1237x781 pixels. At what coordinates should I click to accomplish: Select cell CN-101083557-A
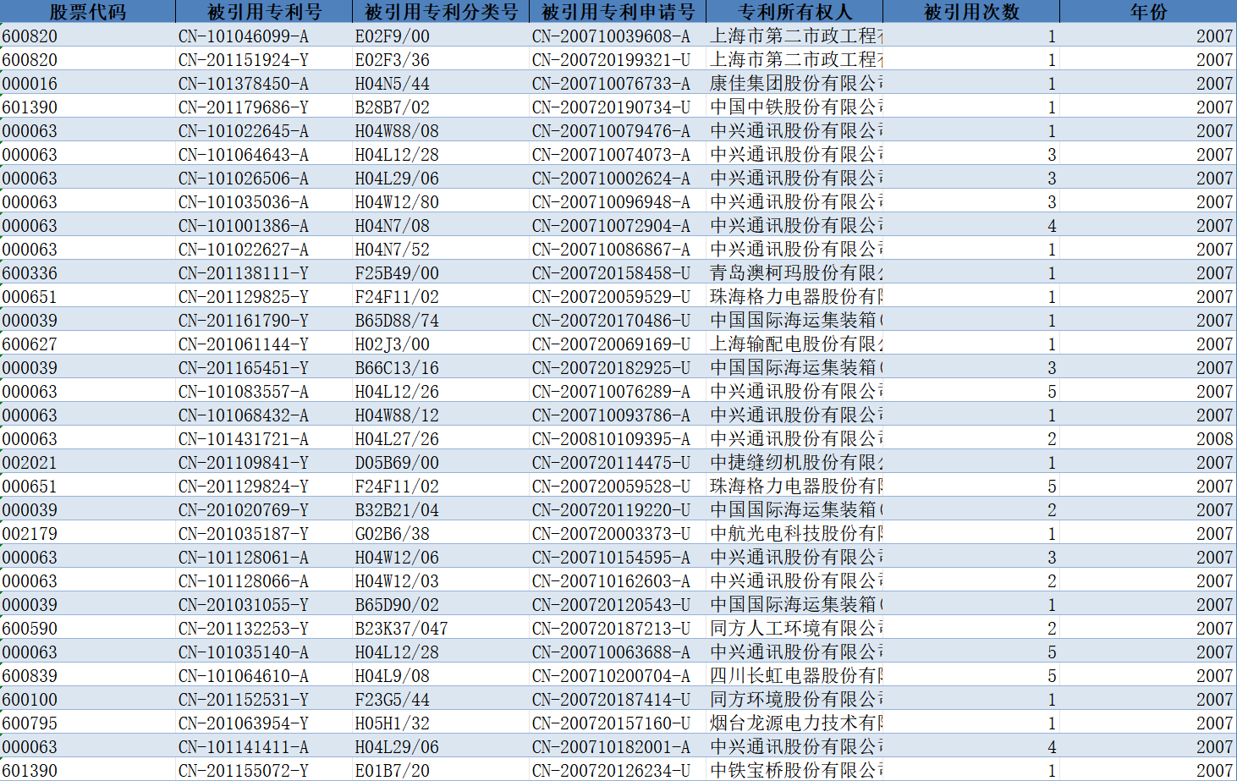(x=264, y=392)
